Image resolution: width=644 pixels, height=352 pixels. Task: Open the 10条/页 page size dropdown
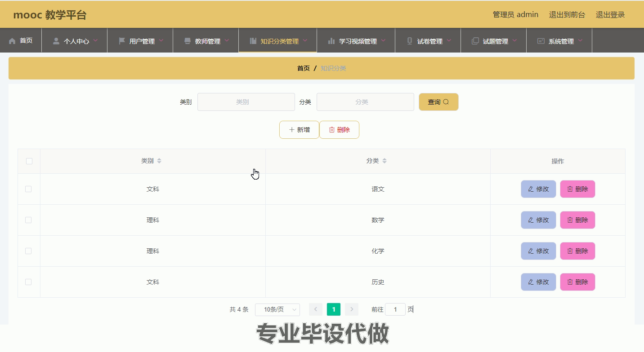[277, 310]
